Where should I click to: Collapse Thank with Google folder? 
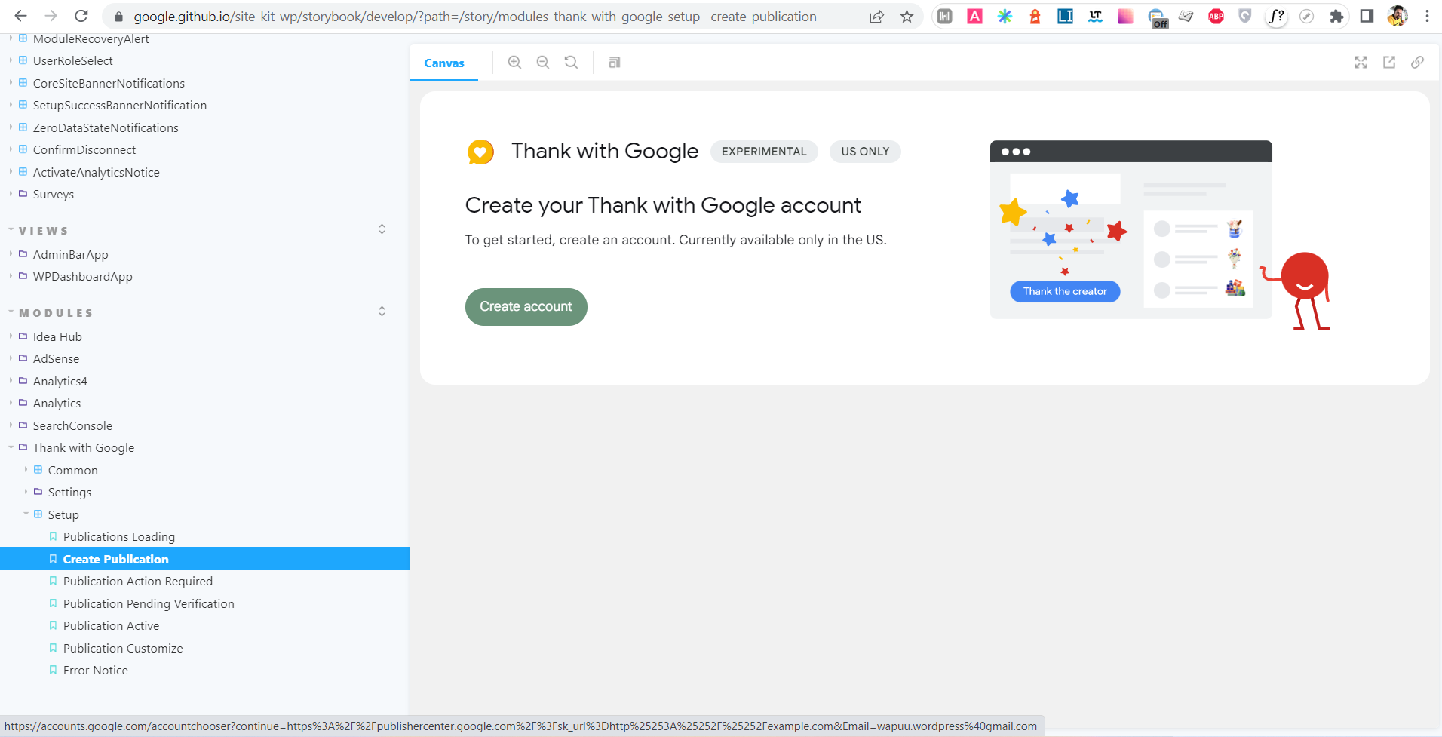tap(84, 448)
